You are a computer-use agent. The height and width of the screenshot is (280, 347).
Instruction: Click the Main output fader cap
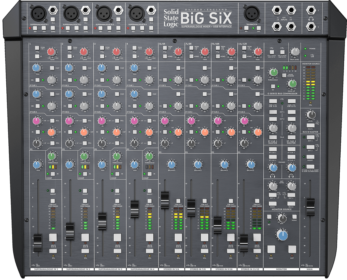click(x=310, y=207)
